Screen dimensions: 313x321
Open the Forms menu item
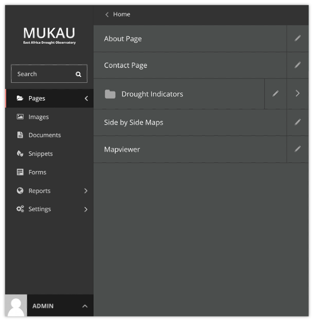click(49, 172)
